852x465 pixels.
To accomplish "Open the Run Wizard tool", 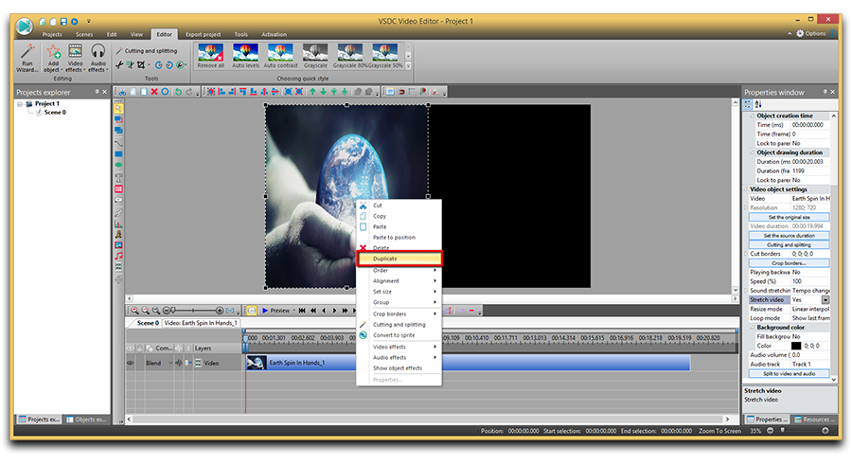I will click(27, 59).
